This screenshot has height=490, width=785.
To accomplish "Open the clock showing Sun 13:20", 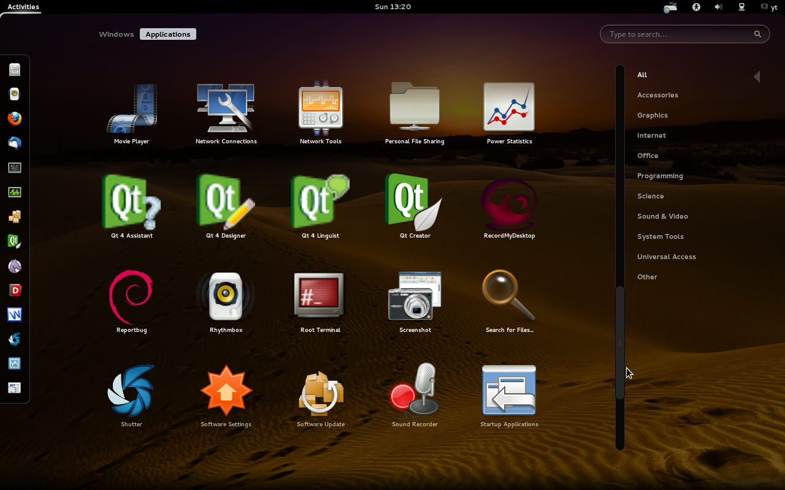I will [392, 7].
